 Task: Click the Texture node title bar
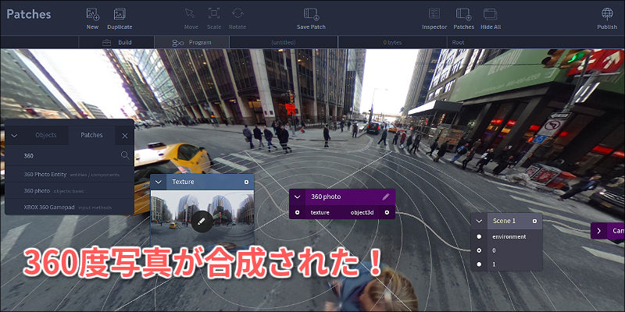(202, 182)
